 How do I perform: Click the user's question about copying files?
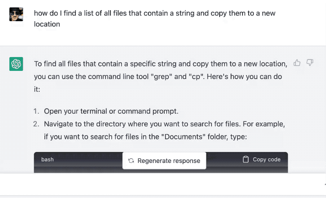click(155, 19)
